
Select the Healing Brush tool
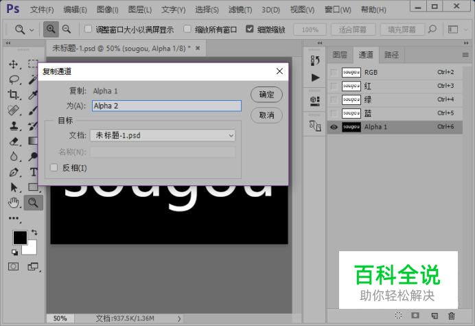coord(13,110)
